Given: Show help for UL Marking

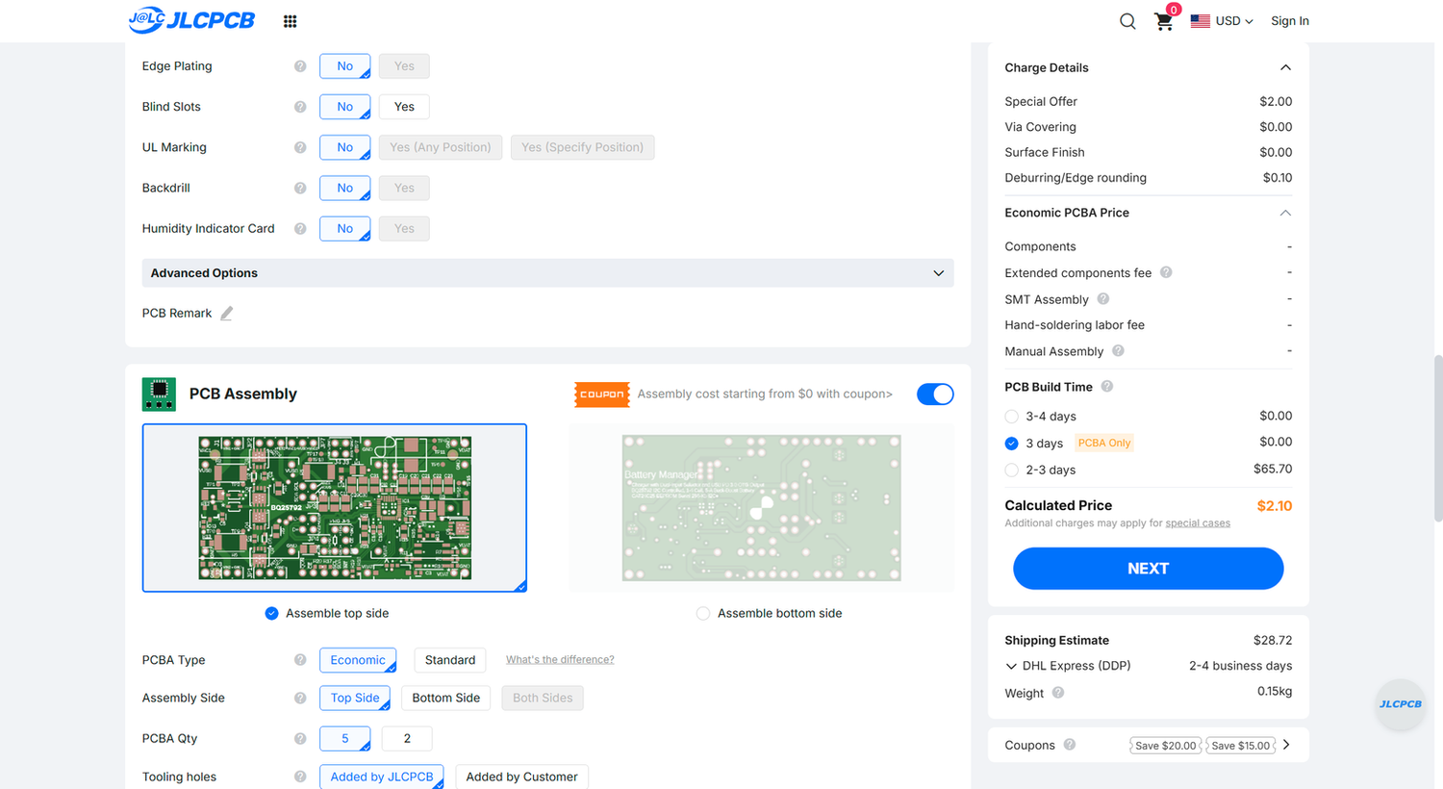Looking at the screenshot, I should pos(300,147).
